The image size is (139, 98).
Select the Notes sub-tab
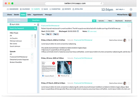[23, 15]
